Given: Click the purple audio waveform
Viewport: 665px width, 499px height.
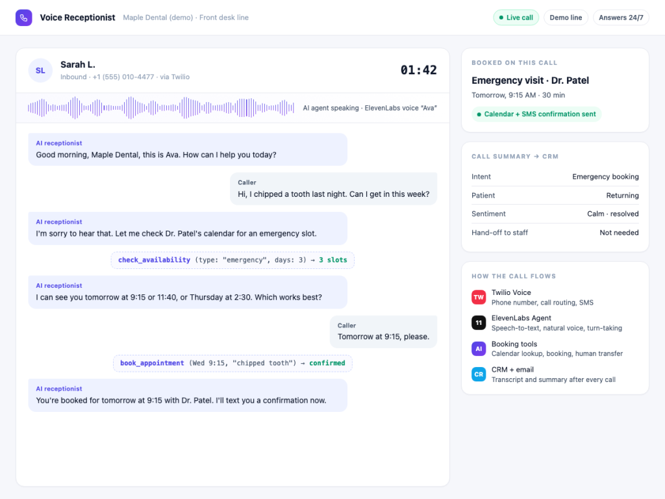Looking at the screenshot, I should click(161, 108).
